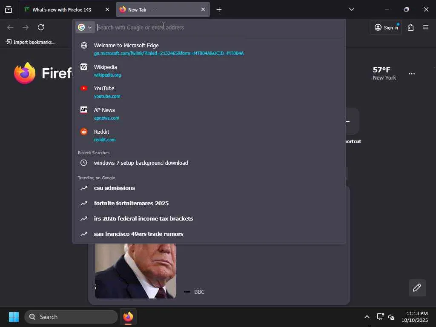
Task: Reload the current page
Action: tap(41, 27)
